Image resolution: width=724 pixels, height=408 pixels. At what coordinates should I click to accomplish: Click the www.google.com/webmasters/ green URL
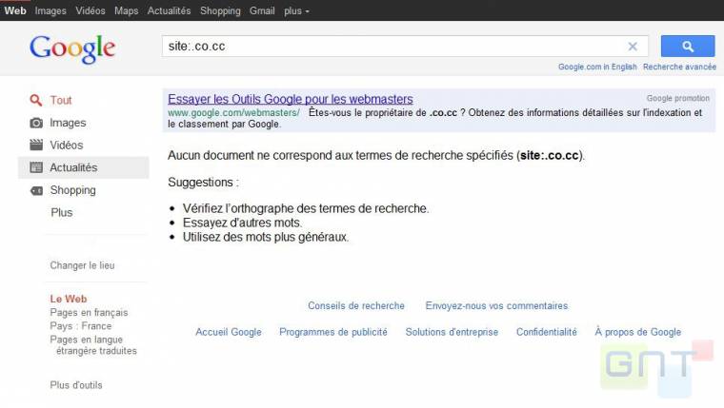tap(233, 112)
